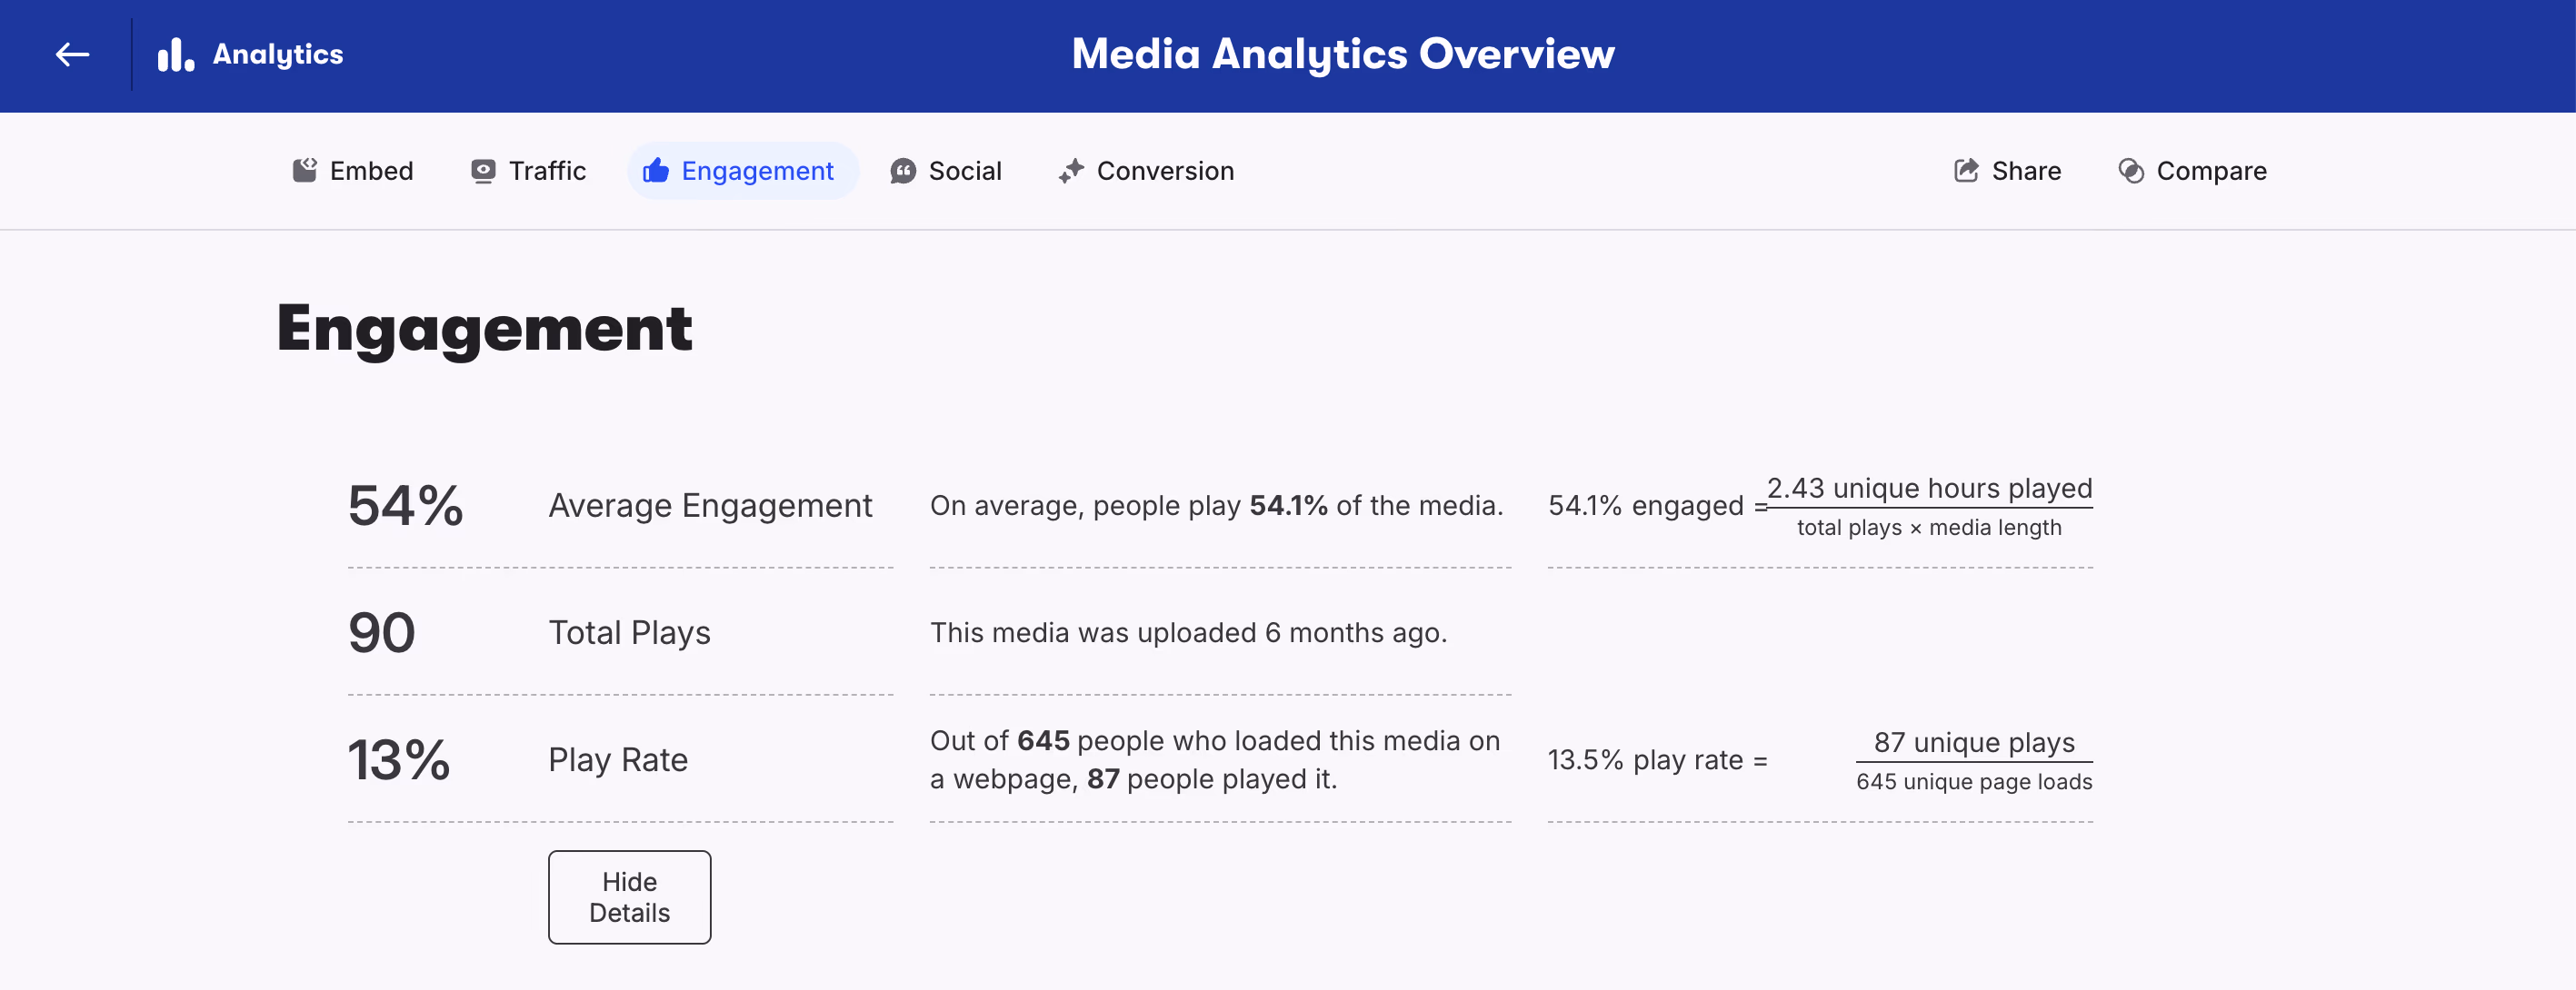2576x990 pixels.
Task: Open the Traffic tab
Action: 528,171
